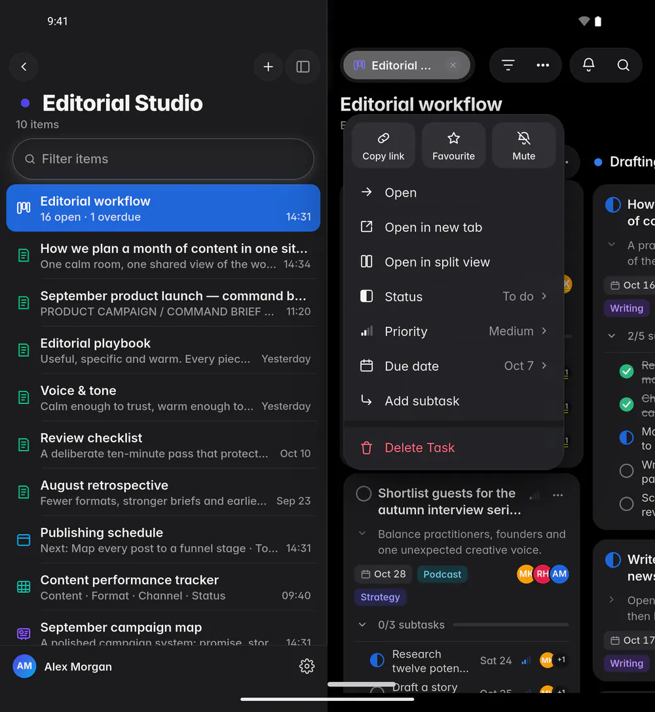Screen dimensions: 655x712
Task: Open search magnifier in top bar
Action: tap(624, 66)
